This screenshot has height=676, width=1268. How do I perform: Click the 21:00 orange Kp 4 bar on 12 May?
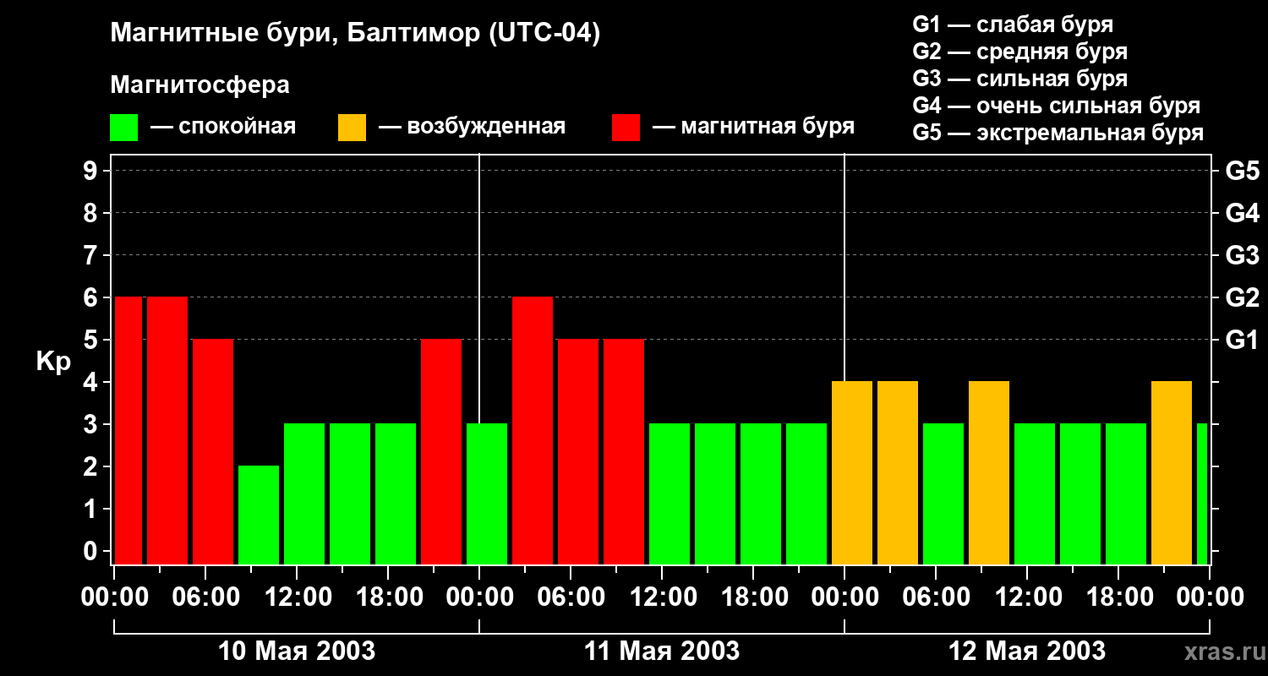[x=1172, y=472]
